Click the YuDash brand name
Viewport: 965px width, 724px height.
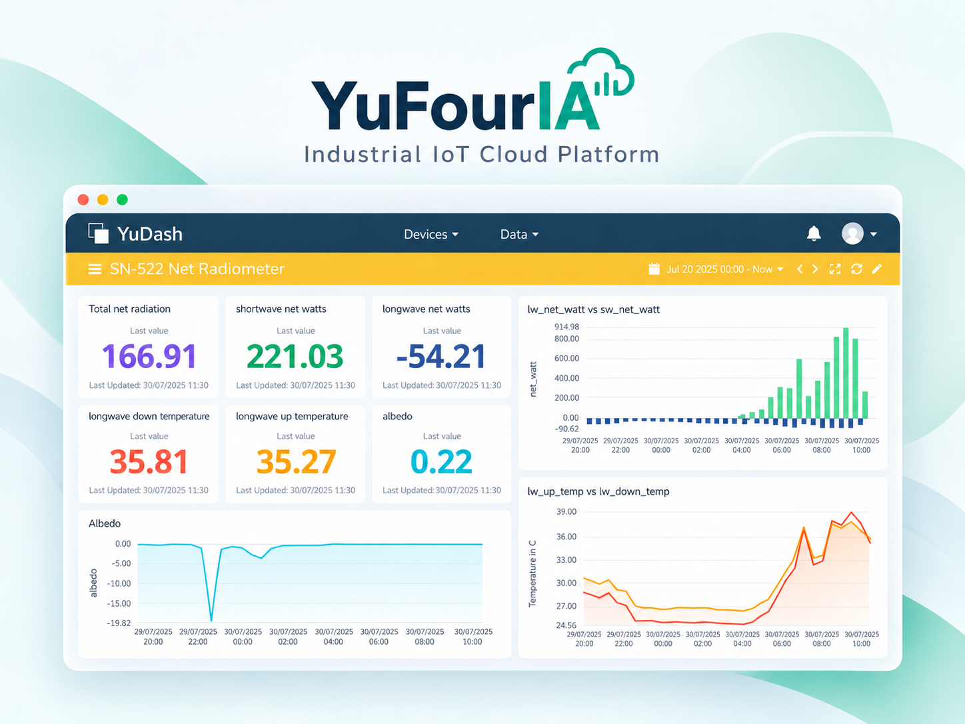[x=150, y=234]
